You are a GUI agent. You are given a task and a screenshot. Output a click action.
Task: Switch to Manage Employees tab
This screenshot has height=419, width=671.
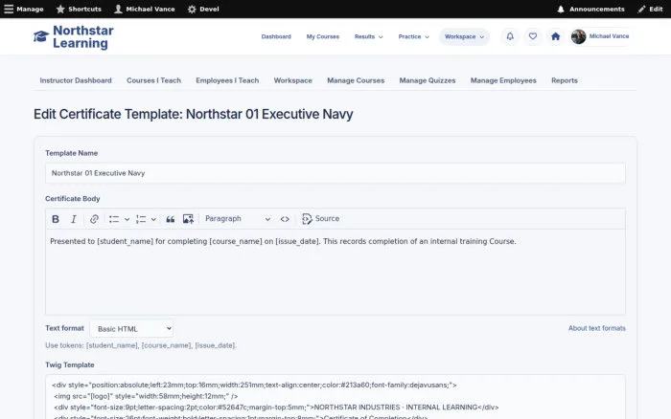(503, 80)
